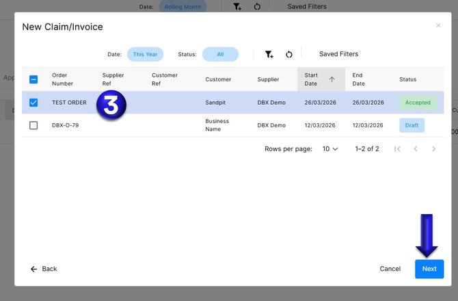Viewport: 458px width, 301px height.
Task: Go to the previous page of results
Action: pos(416,148)
